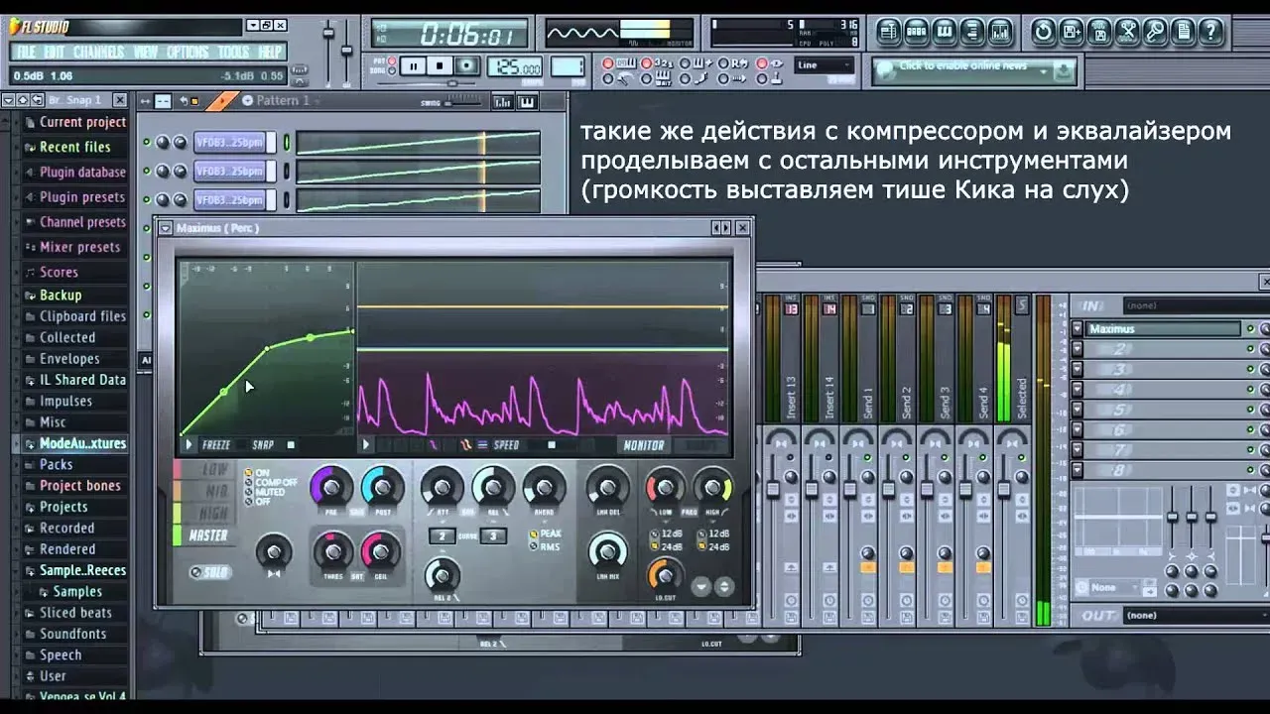Click Recorded folder in browser
This screenshot has height=714, width=1270.
66,529
